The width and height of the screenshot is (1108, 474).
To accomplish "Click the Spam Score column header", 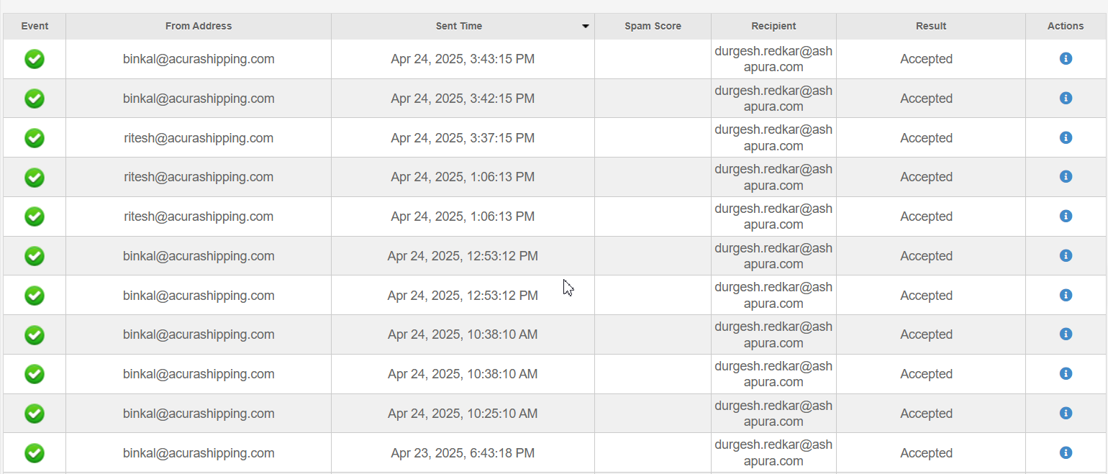I will [653, 26].
